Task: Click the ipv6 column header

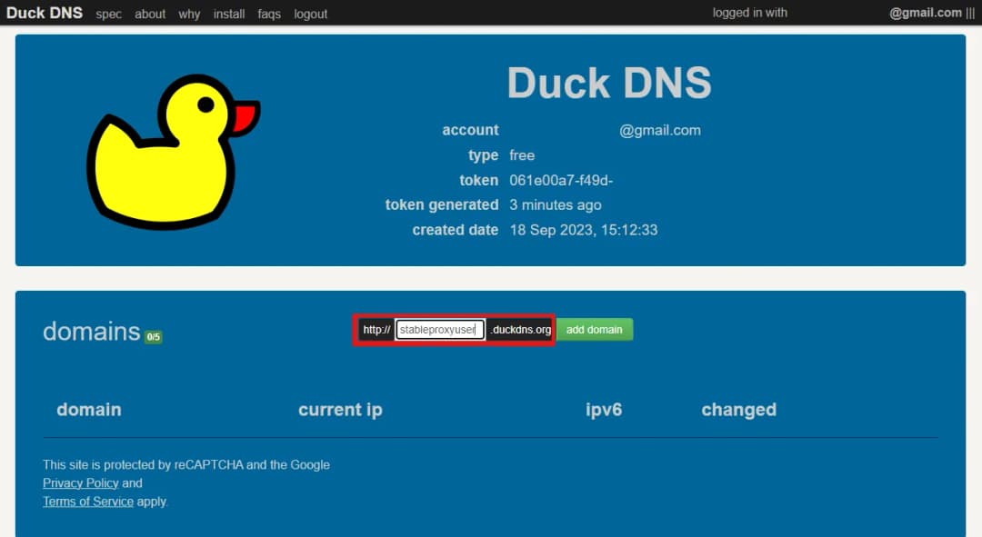Action: click(604, 410)
